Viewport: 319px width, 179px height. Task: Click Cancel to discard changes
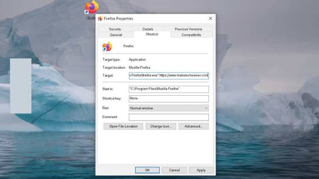(x=174, y=170)
